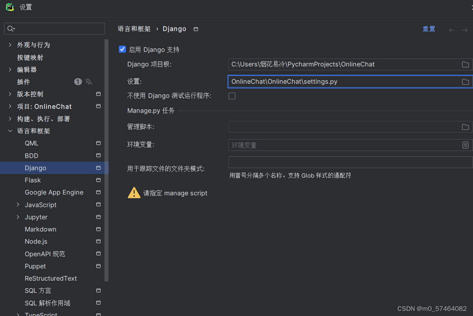473x316 pixels.
Task: Uncheck 启用 Django 支持
Action: [122, 49]
